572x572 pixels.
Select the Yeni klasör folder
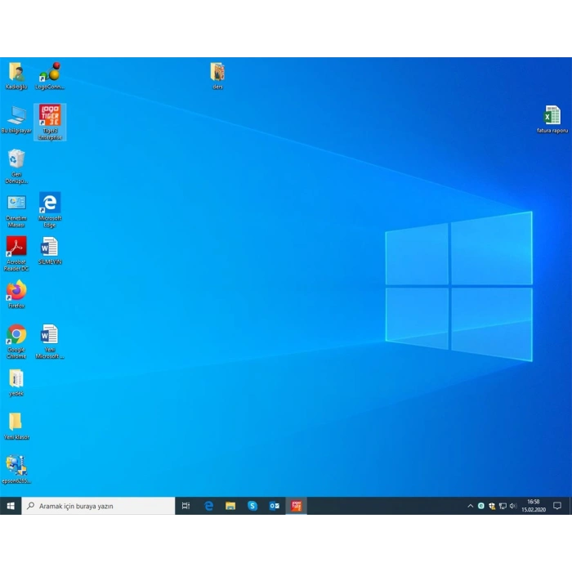pyautogui.click(x=16, y=426)
